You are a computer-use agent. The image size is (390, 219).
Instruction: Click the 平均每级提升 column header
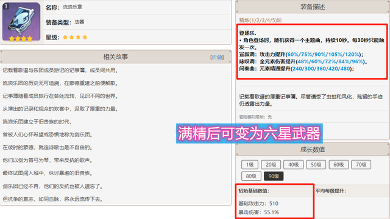coord(331,190)
